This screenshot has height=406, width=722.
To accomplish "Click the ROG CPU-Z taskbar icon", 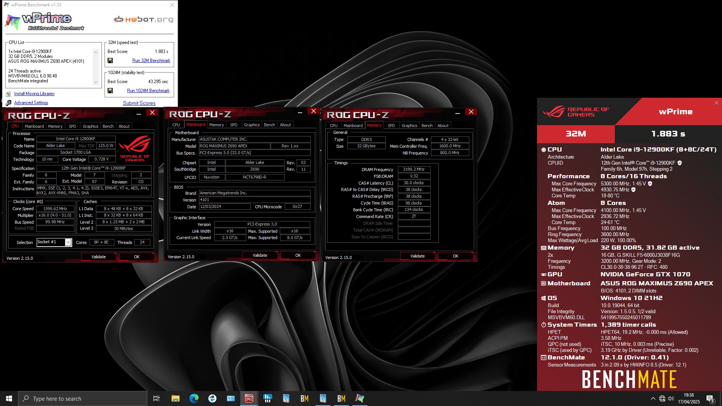I will click(x=249, y=398).
